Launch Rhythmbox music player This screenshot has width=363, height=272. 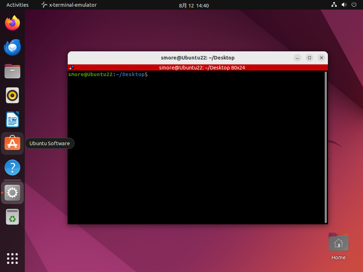coord(12,95)
